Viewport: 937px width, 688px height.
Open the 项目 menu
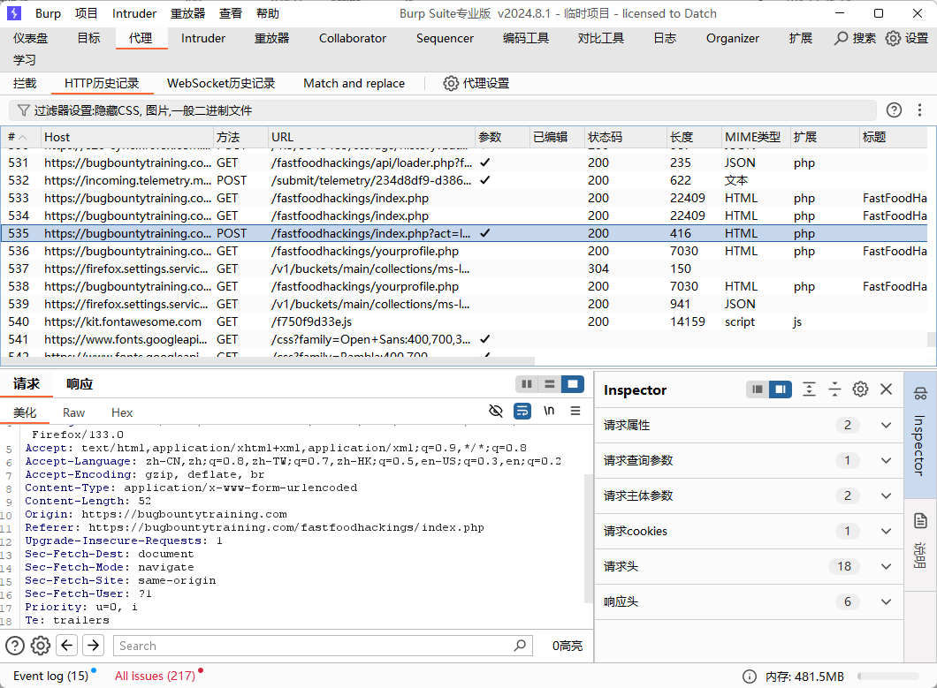86,13
